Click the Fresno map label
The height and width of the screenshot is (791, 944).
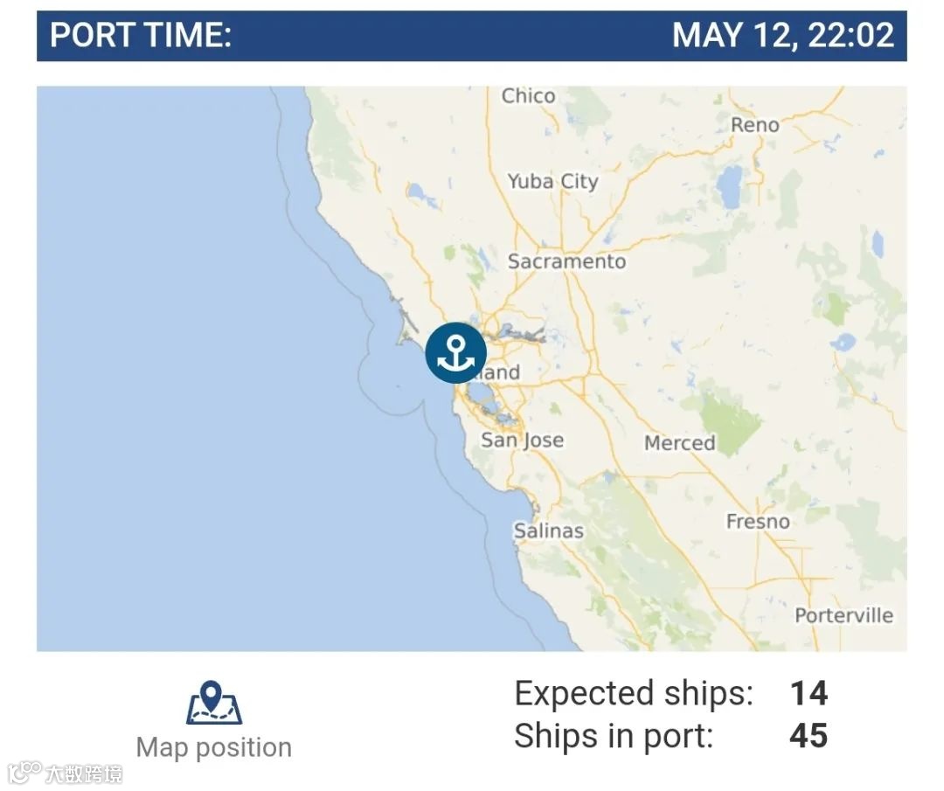point(758,522)
